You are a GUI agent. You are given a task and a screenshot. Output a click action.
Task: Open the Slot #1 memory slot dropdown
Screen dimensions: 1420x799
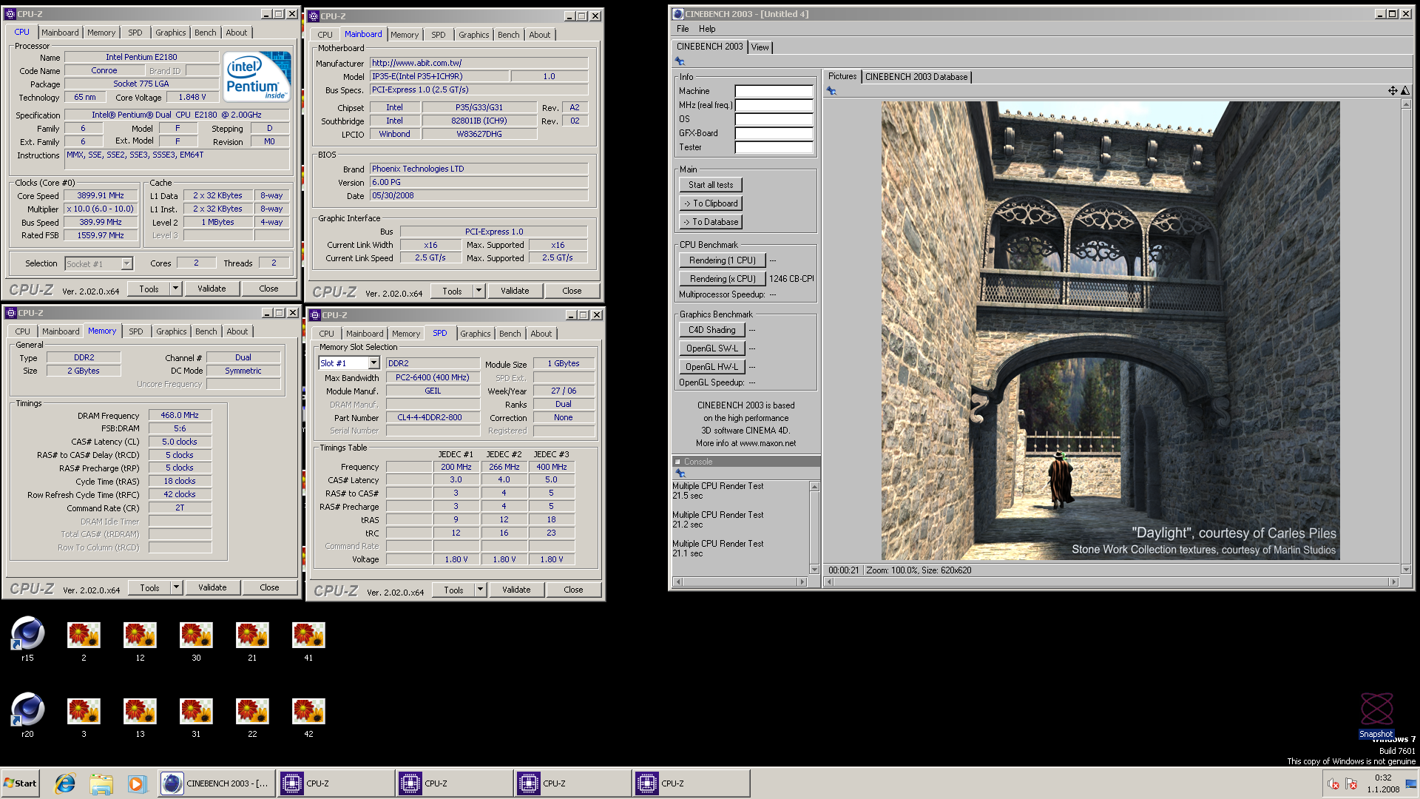pos(373,363)
